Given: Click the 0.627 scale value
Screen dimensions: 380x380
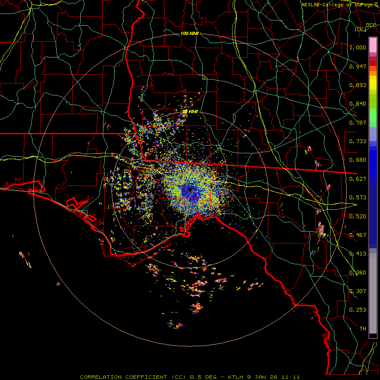Looking at the screenshot, I should [x=358, y=179].
